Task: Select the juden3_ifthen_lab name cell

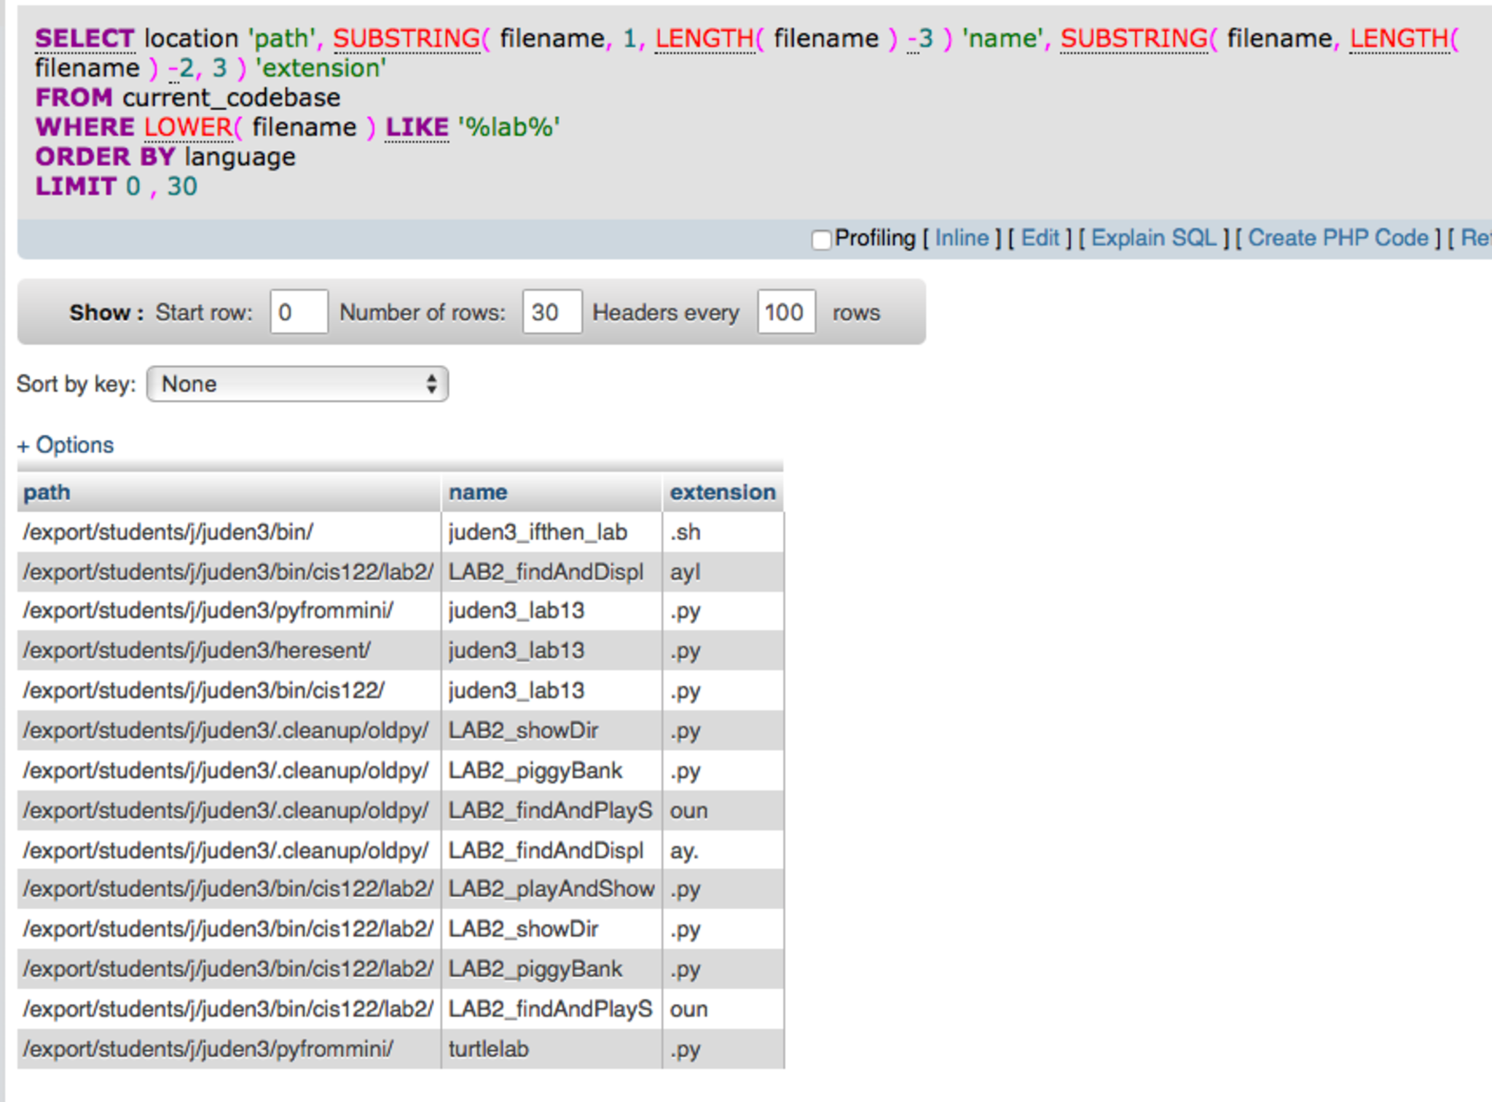Action: click(537, 532)
